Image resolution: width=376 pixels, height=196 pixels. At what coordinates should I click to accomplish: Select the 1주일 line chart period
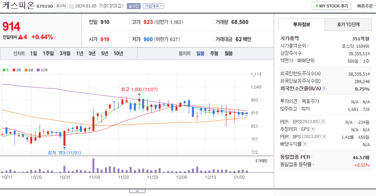tap(48, 53)
